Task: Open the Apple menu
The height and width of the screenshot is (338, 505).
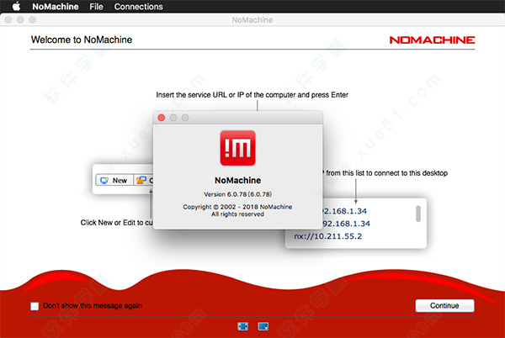Action: 16,7
